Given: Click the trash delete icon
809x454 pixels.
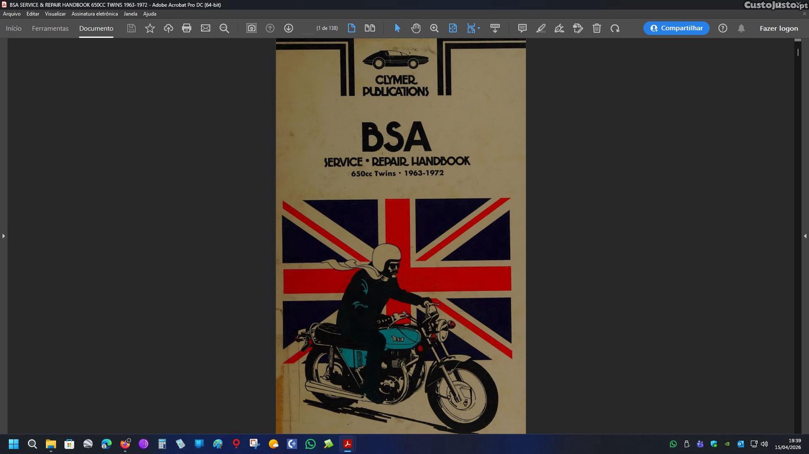Looking at the screenshot, I should [597, 29].
